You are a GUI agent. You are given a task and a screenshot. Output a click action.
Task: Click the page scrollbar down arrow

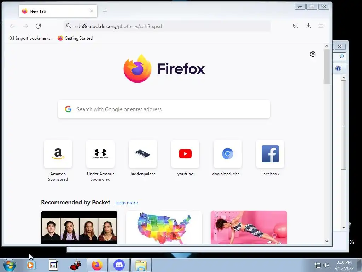(327, 241)
